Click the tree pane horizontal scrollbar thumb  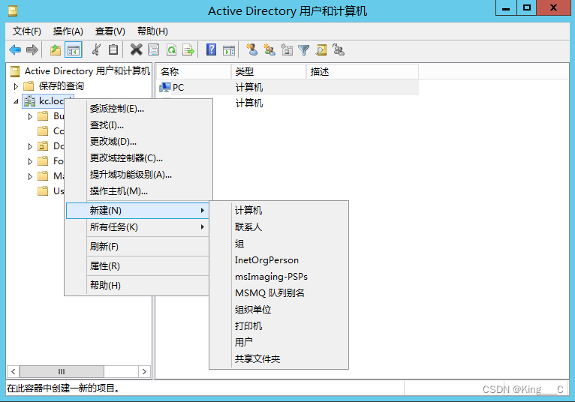point(62,371)
